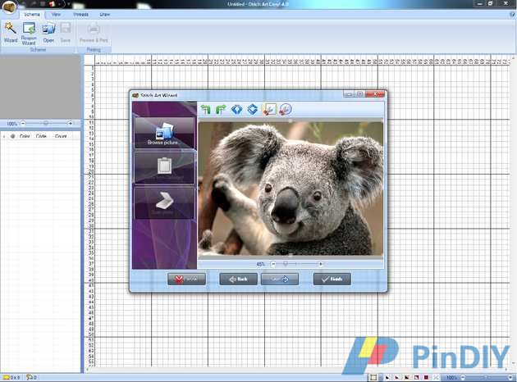
Task: Click the Wizard icon in the ribbon
Action: click(x=10, y=30)
